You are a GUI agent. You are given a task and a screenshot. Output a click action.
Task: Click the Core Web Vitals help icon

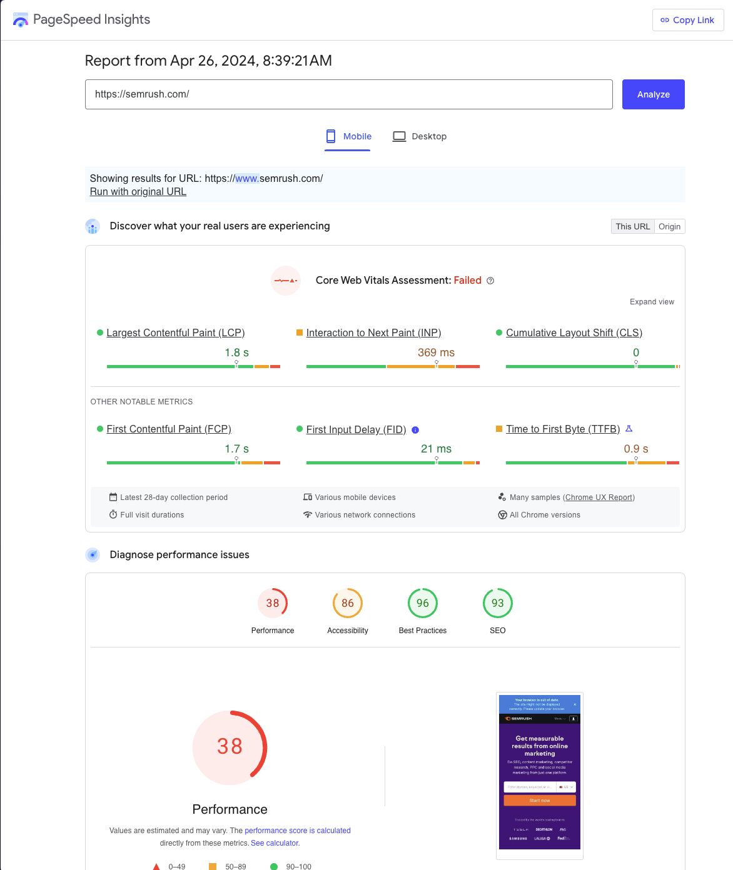pyautogui.click(x=490, y=281)
